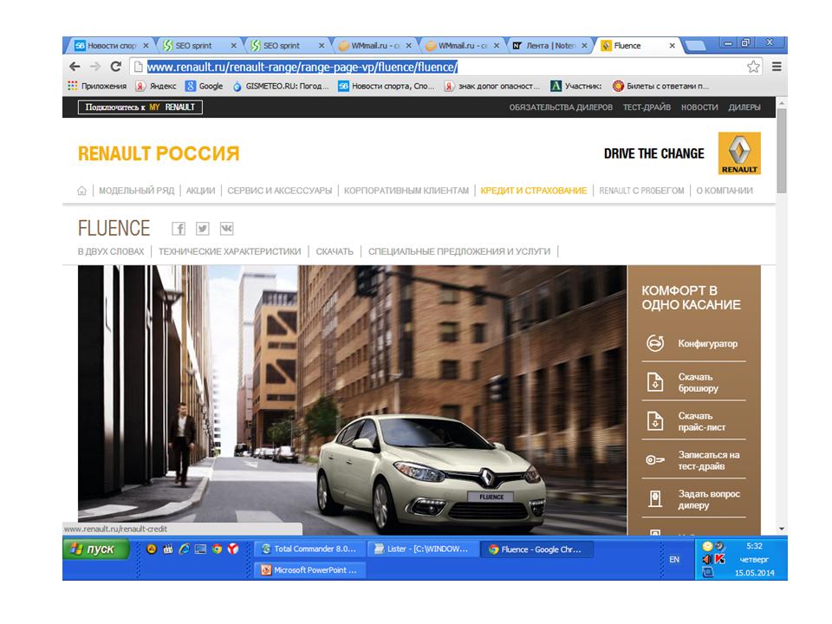Switch to the first WMmail.ru tab
This screenshot has width=832, height=624.
[374, 46]
